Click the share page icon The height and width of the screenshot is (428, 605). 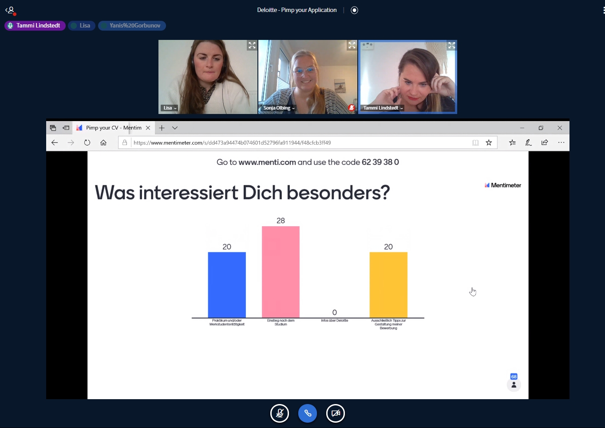pyautogui.click(x=545, y=142)
